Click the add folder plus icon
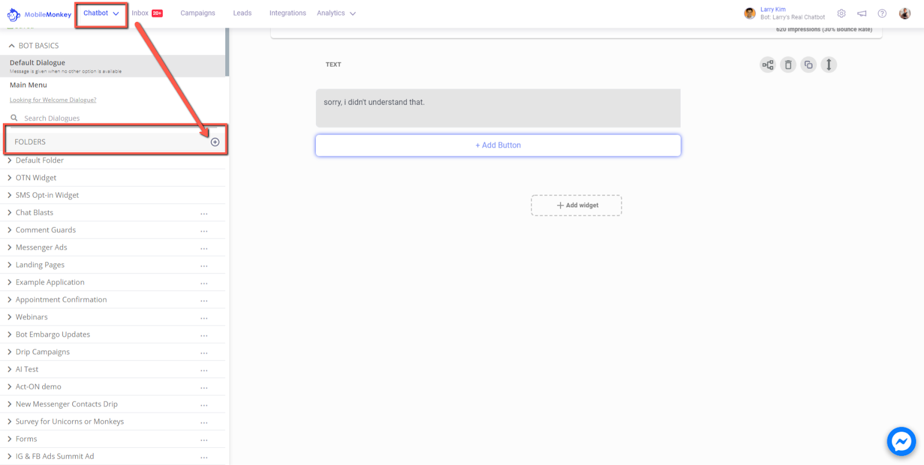924x465 pixels. point(215,142)
